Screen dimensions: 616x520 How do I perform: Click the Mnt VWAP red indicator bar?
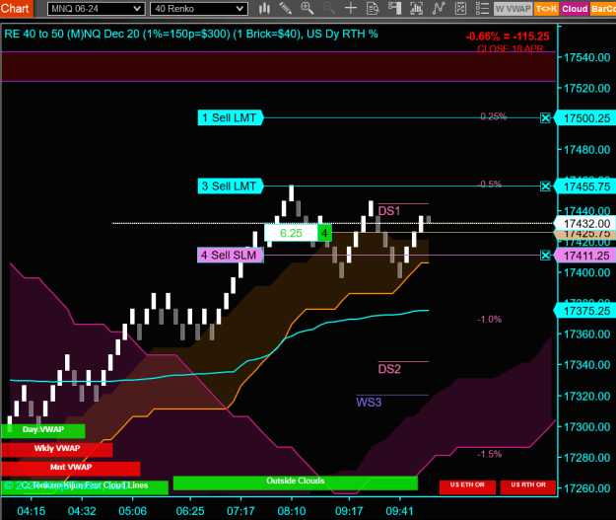pyautogui.click(x=71, y=468)
